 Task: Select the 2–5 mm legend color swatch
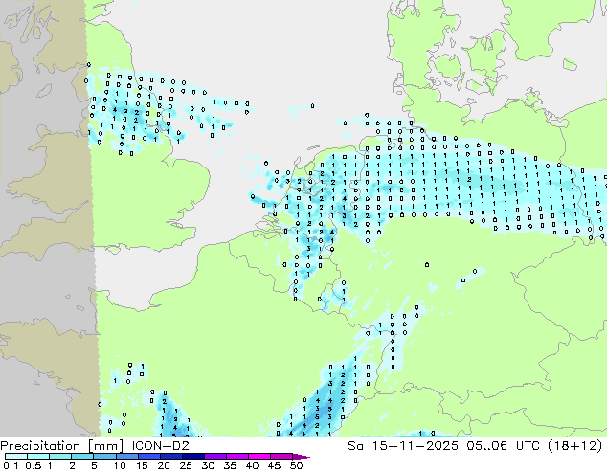pyautogui.click(x=82, y=457)
